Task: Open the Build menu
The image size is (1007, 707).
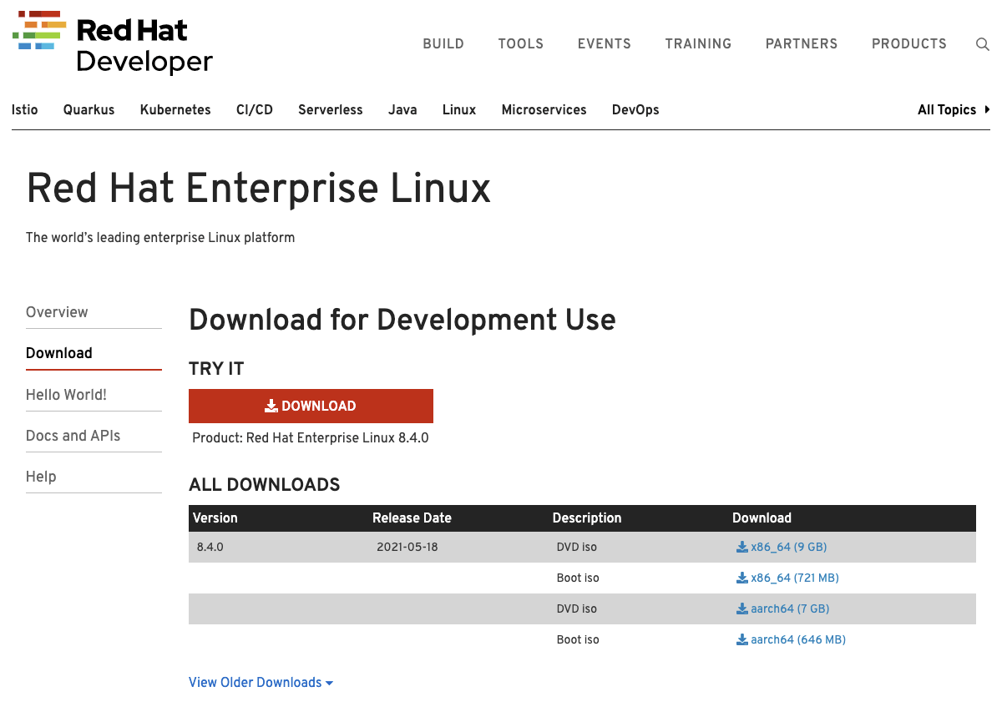Action: pos(443,44)
